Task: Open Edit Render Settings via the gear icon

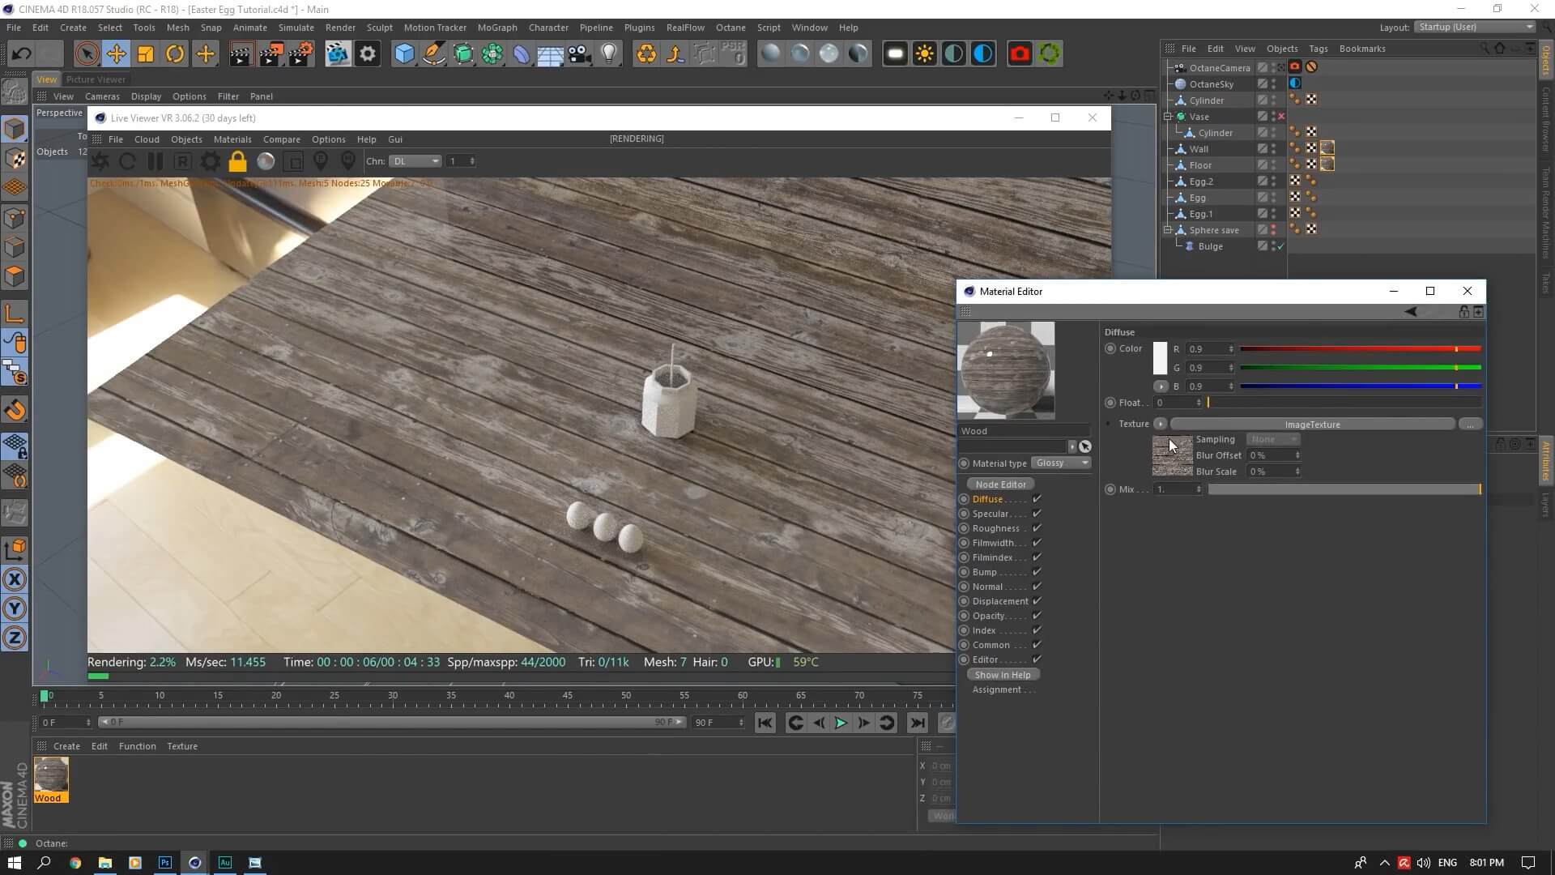Action: (x=366, y=53)
